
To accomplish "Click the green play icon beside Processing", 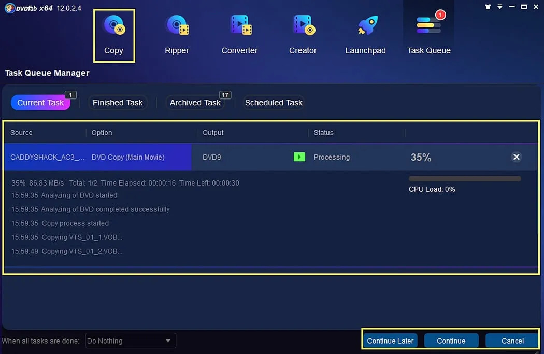I will pyautogui.click(x=299, y=157).
